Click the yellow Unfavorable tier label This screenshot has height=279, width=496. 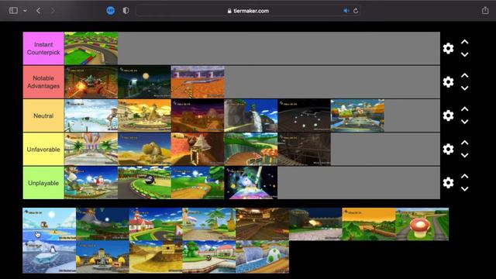point(43,150)
